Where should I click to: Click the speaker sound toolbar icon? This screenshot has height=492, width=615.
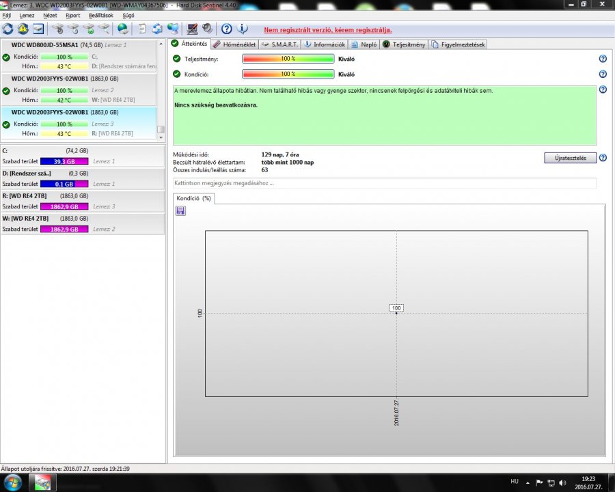pyautogui.click(x=208, y=29)
